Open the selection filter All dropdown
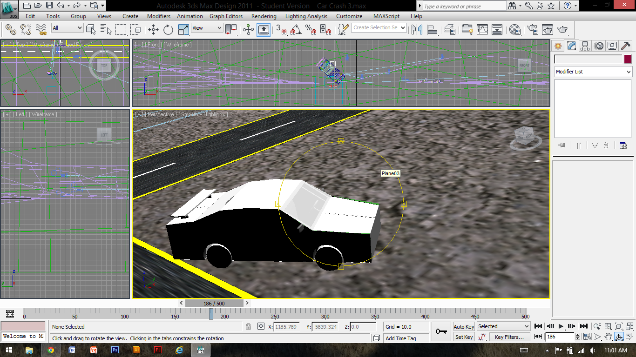636x357 pixels. 67,28
